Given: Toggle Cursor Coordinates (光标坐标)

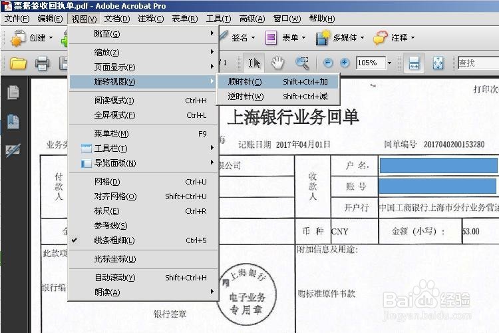Looking at the screenshot, I should pos(144,259).
